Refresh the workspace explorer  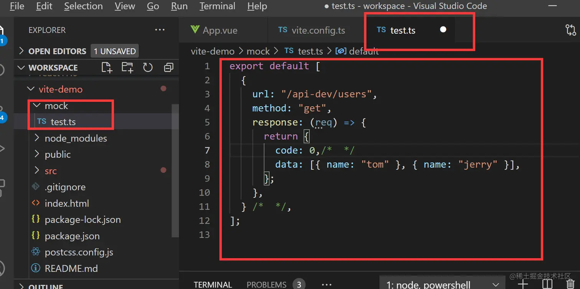pos(148,68)
